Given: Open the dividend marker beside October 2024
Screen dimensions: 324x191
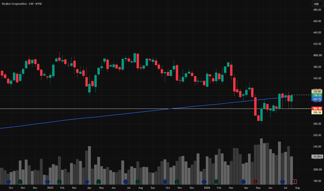Looking at the screenshot, I should coord(8,182).
